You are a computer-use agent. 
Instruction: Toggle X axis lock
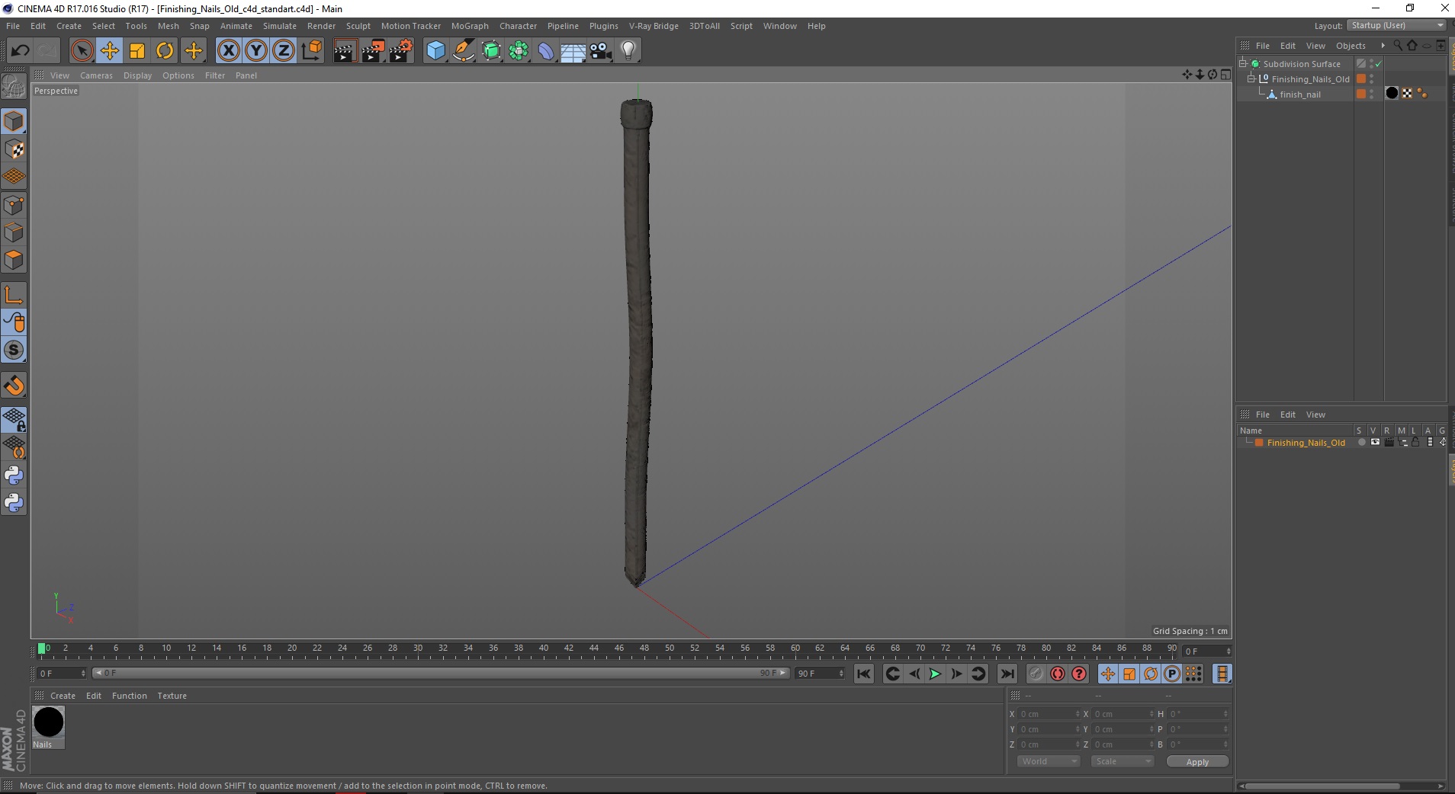[x=229, y=51]
